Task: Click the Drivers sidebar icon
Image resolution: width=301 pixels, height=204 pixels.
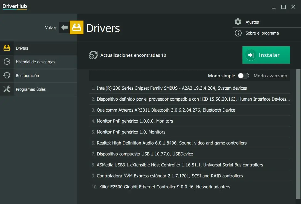Action: (7, 48)
